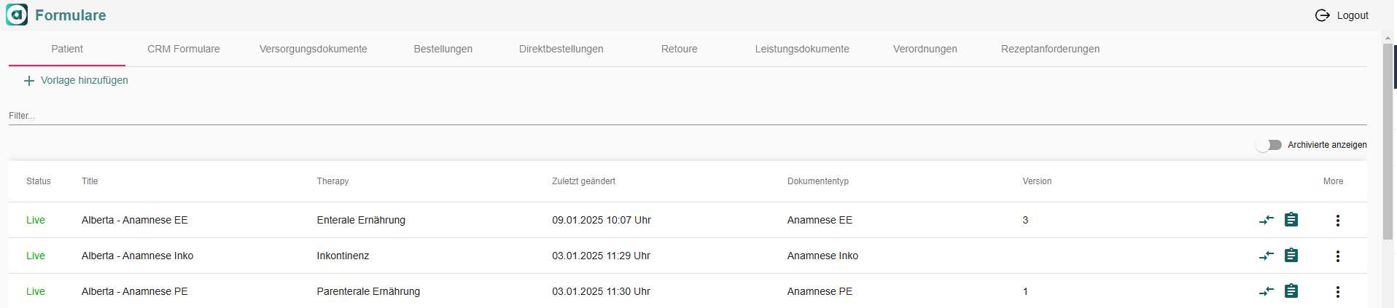Click the swap arrows icon for Anamnese EE
1397x308 pixels.
coord(1266,220)
